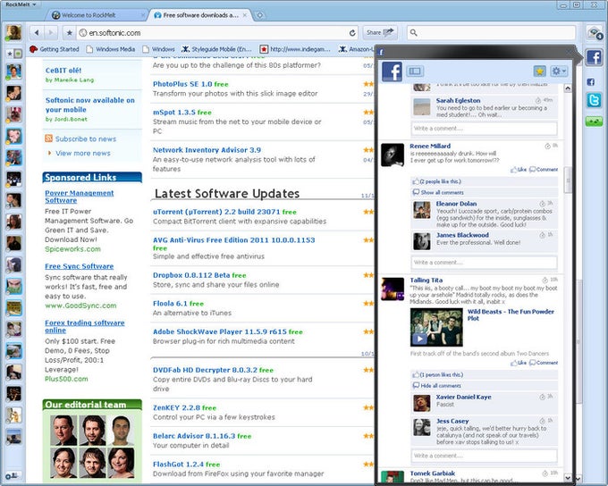
Task: Click Like on Renee Millard's post
Action: coord(519,170)
